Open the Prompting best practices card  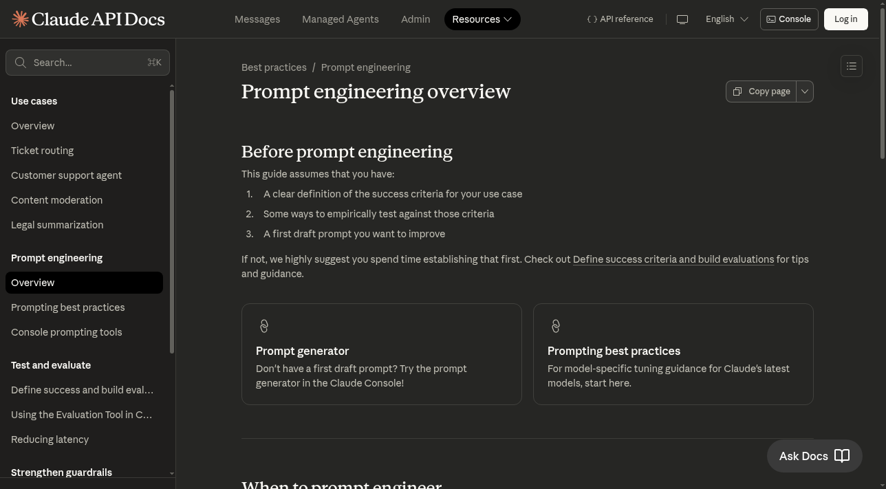pyautogui.click(x=673, y=354)
